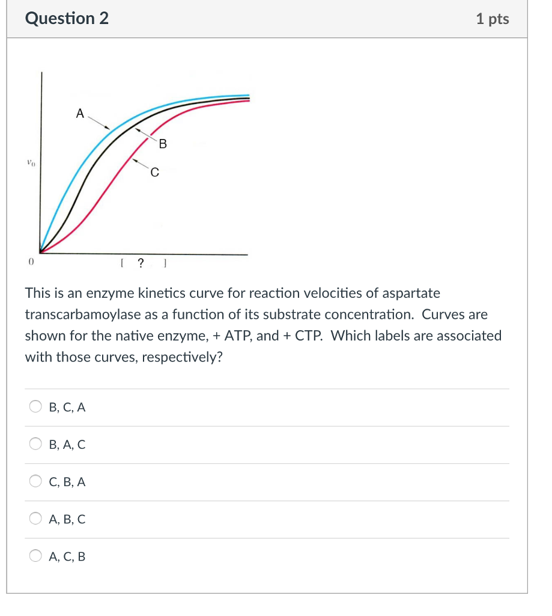Select the radio button for answer A, B, C
The height and width of the screenshot is (616, 552).
pyautogui.click(x=35, y=519)
